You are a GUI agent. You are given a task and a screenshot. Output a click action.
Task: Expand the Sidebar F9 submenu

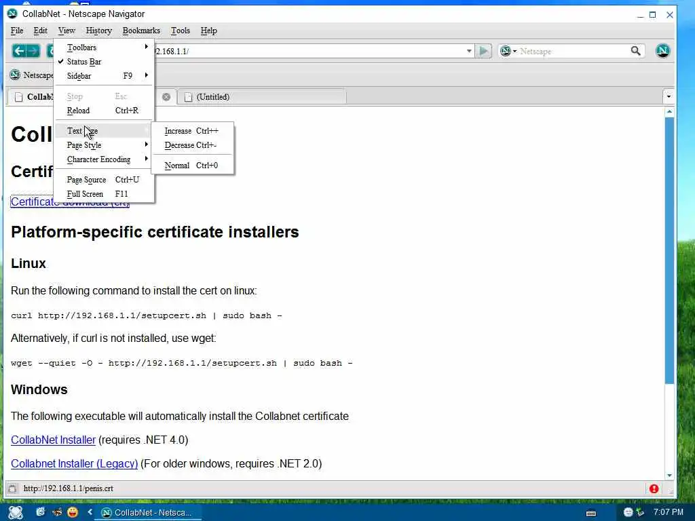(104, 76)
